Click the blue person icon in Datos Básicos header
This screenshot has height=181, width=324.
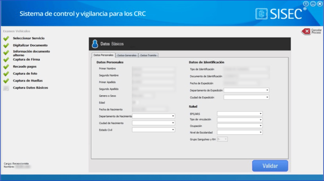tap(95, 44)
